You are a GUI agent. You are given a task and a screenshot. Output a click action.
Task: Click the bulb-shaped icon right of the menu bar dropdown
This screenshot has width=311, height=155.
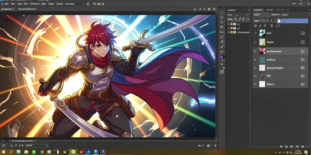88,4
